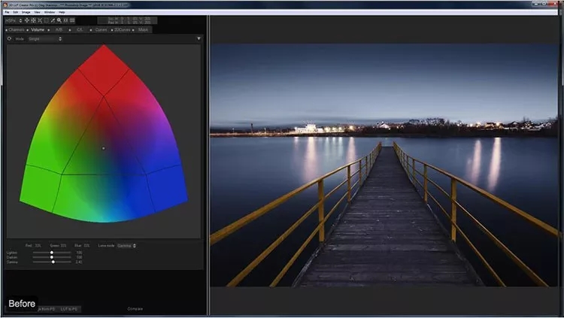
Task: Click the Compare button
Action: pyautogui.click(x=134, y=308)
